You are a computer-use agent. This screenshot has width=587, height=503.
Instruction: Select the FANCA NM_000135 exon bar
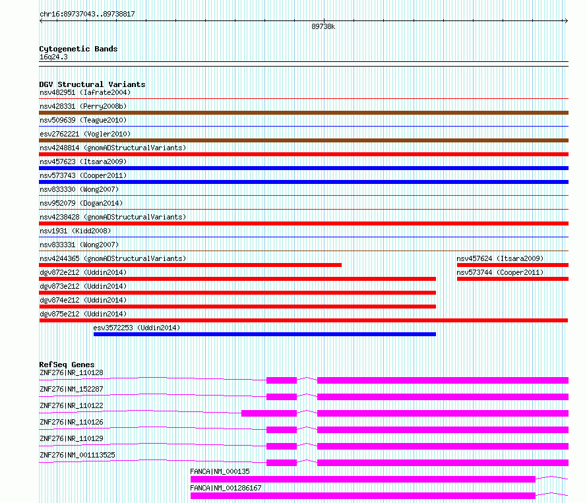point(363,479)
